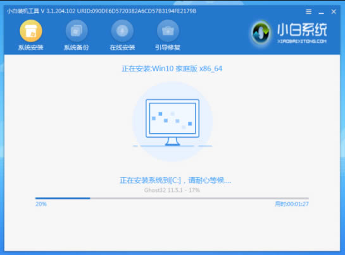Click the 系统备份 tab label

click(77, 47)
